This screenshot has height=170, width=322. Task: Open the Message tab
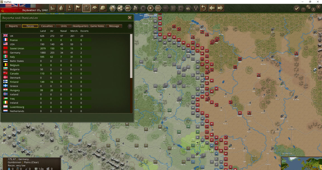coord(114,26)
